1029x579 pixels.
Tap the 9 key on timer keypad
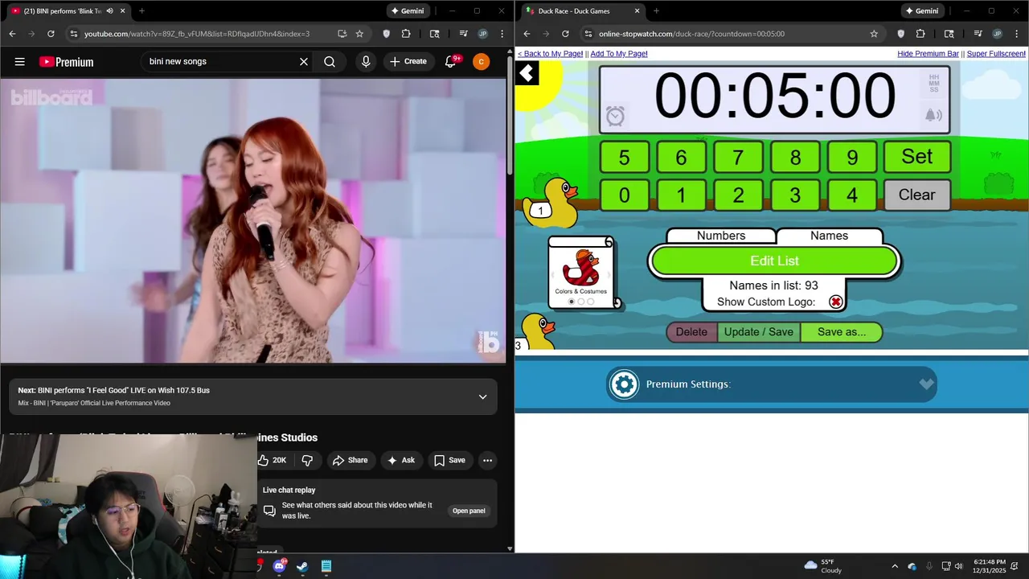[852, 157]
